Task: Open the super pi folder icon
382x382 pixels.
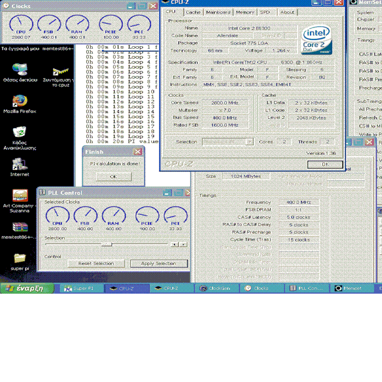Action: (x=20, y=262)
